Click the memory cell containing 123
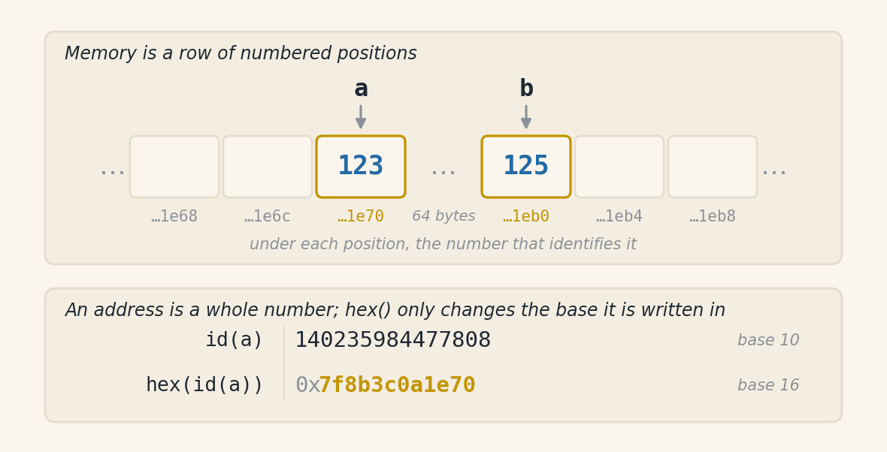The width and height of the screenshot is (887, 452). (361, 167)
